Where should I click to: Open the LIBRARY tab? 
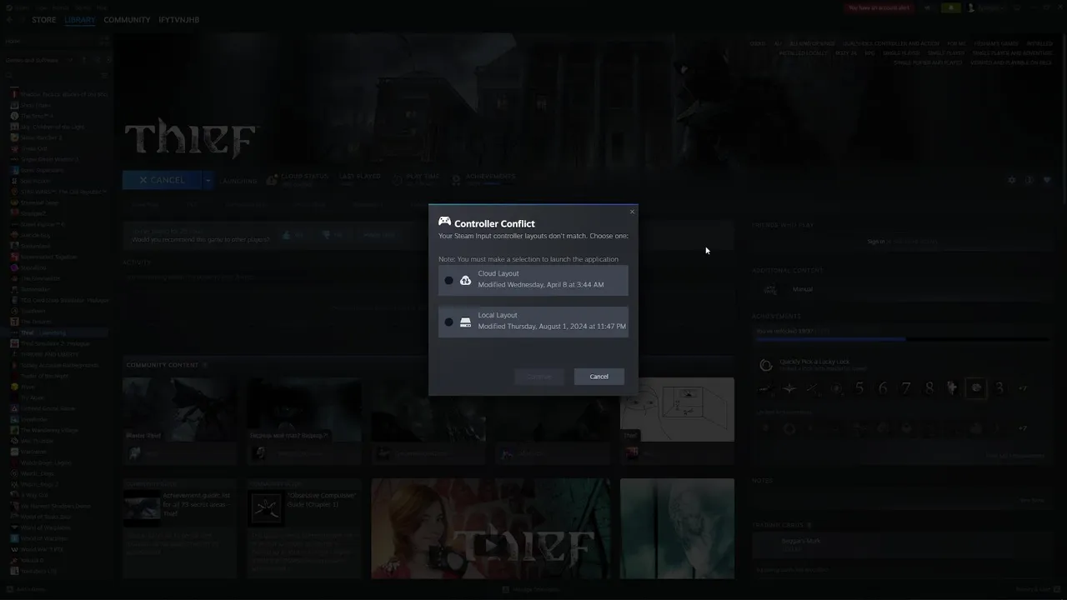point(80,19)
